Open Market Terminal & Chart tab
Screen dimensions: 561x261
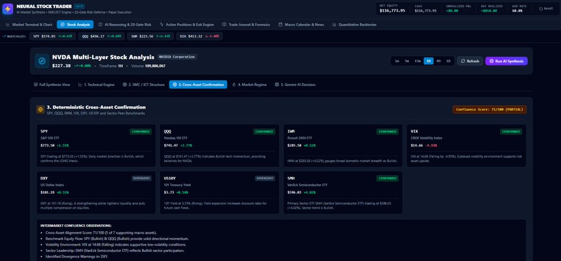point(29,25)
